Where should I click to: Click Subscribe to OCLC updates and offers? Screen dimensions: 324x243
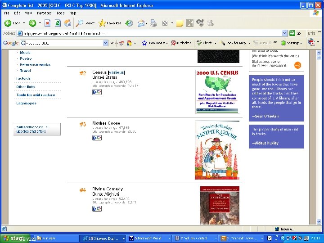click(x=37, y=129)
